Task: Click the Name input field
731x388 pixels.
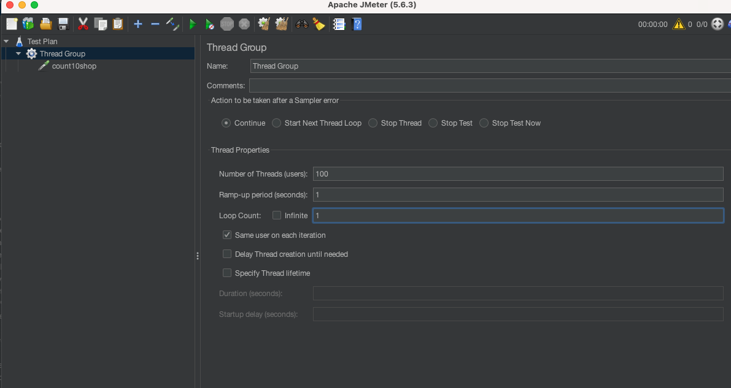Action: tap(490, 66)
